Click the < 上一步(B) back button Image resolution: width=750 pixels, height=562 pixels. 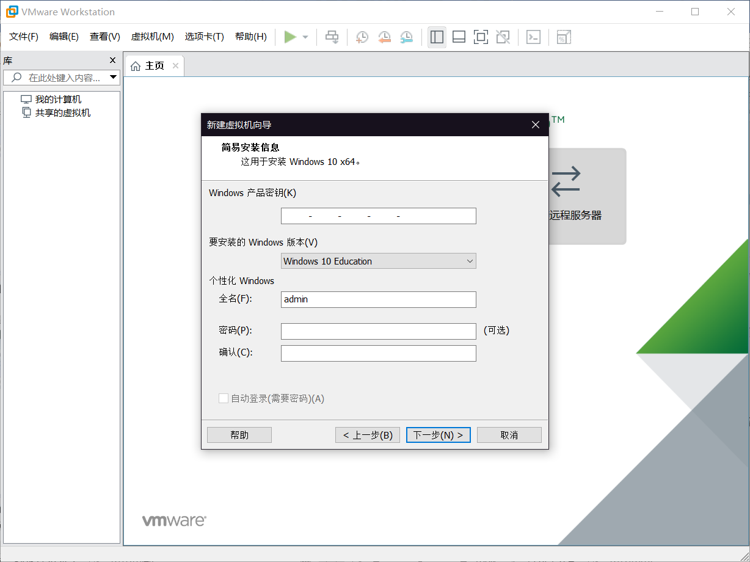click(x=368, y=435)
